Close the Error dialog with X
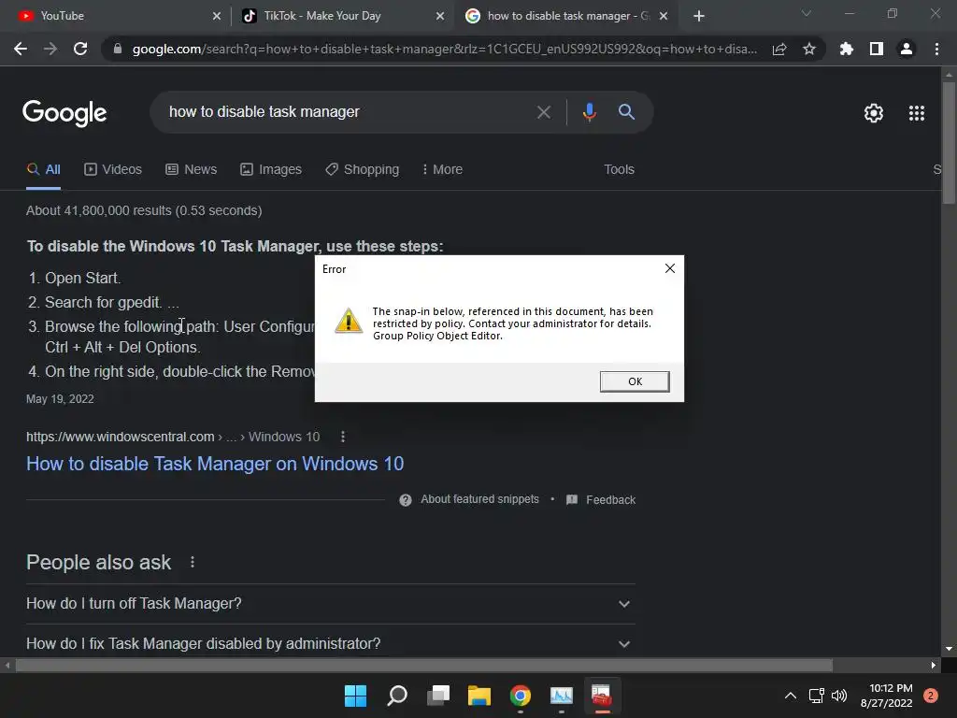Viewport: 957px width, 718px height. [669, 268]
